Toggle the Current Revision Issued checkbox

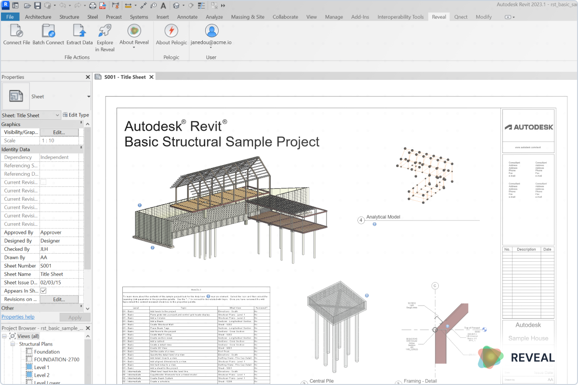tap(43, 182)
